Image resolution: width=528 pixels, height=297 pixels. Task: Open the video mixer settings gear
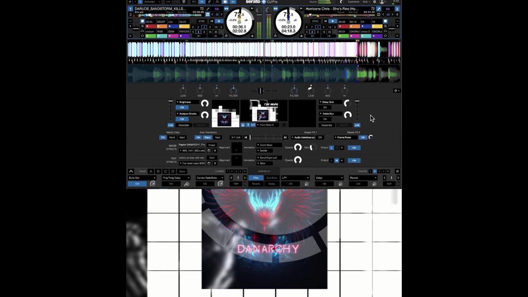396,91
